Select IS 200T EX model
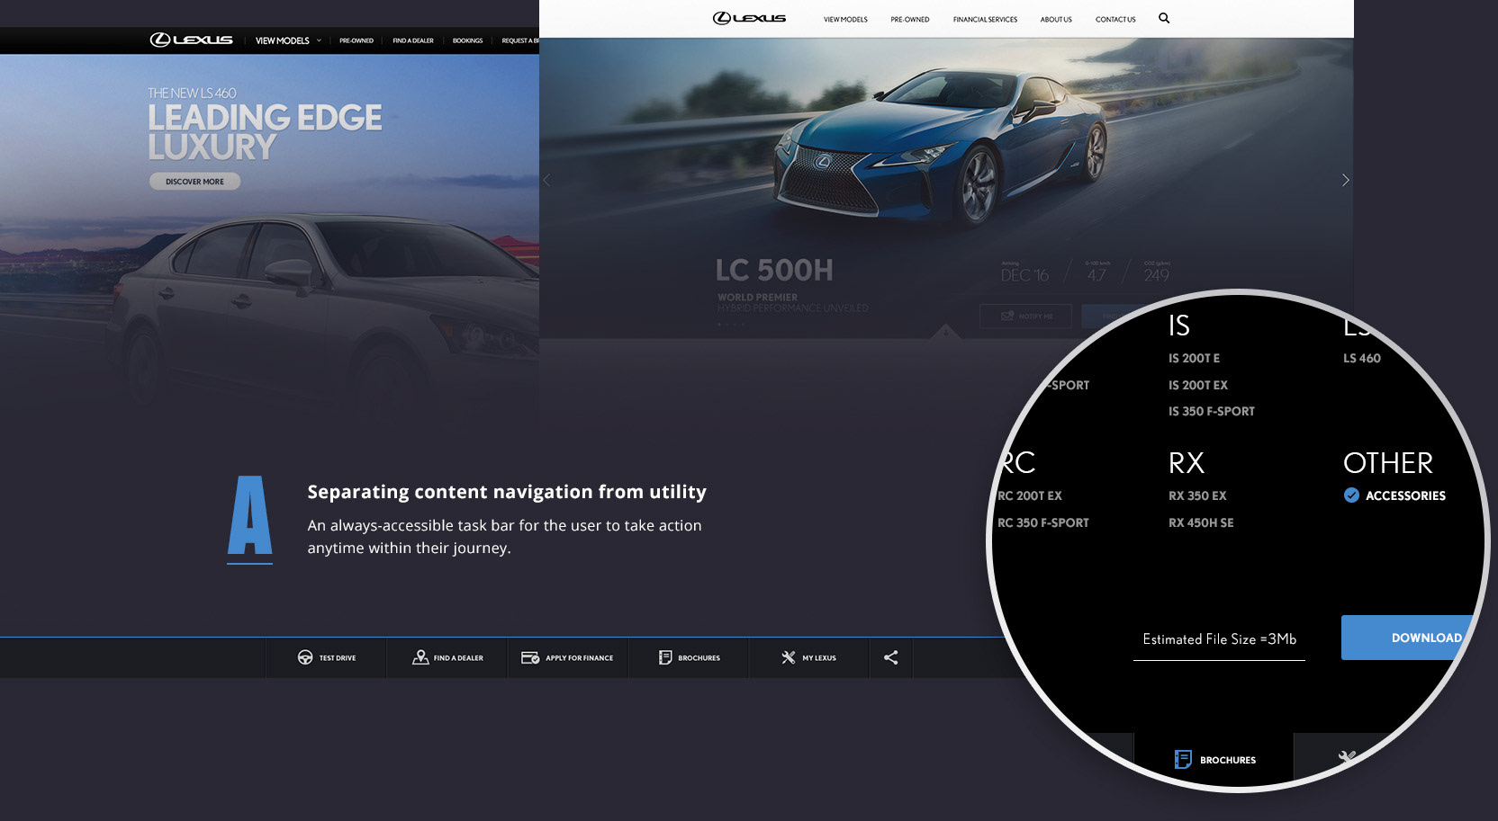1498x821 pixels. tap(1197, 385)
